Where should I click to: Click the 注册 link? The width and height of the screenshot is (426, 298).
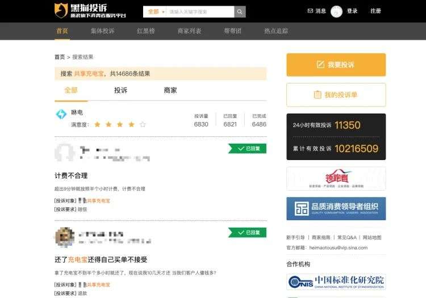tap(376, 11)
